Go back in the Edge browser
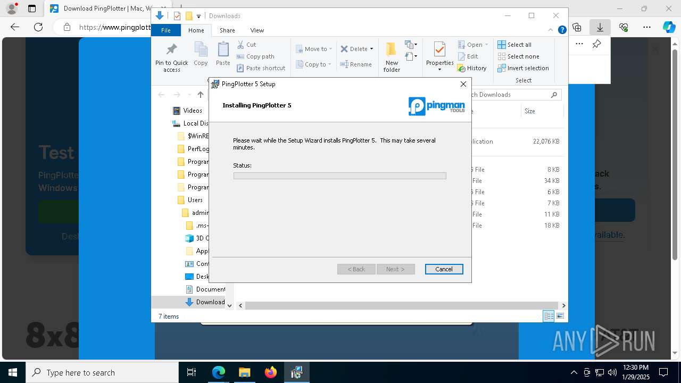This screenshot has width=681, height=383. (14, 27)
